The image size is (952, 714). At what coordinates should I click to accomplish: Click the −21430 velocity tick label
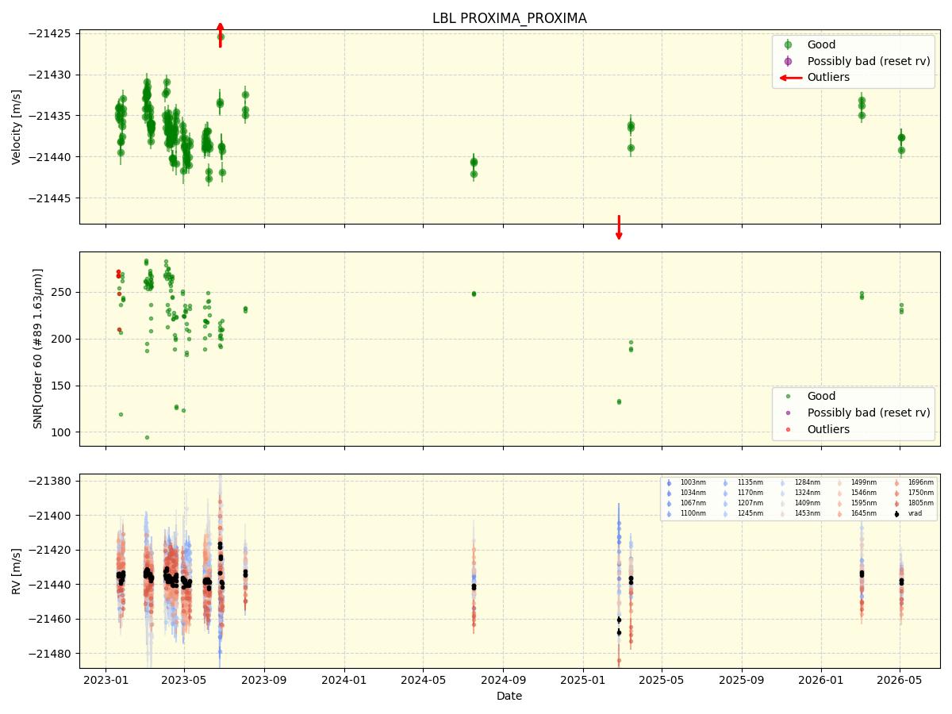tap(51, 75)
